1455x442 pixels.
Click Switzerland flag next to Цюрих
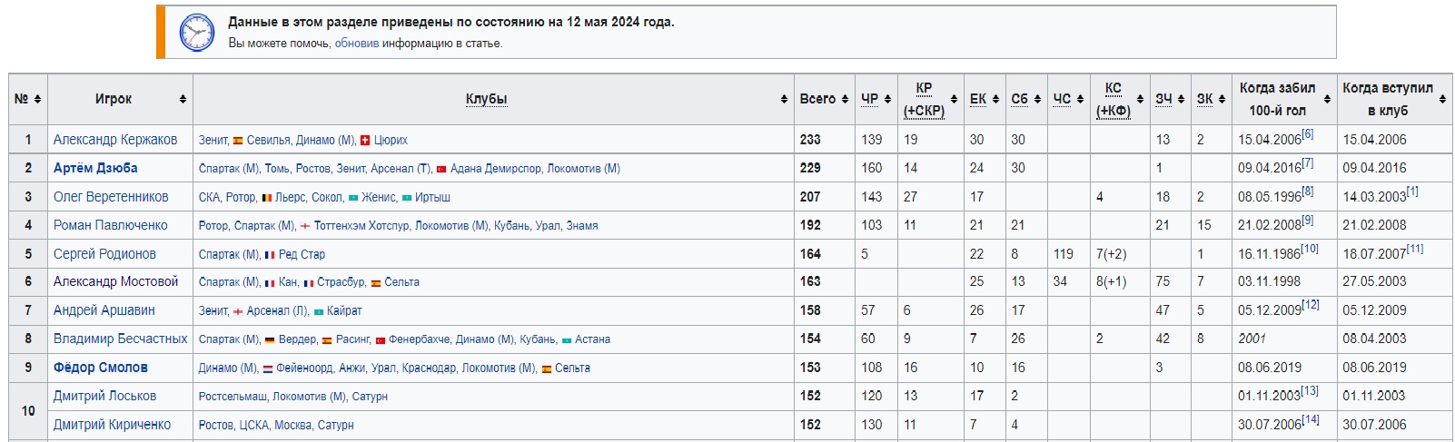click(365, 141)
